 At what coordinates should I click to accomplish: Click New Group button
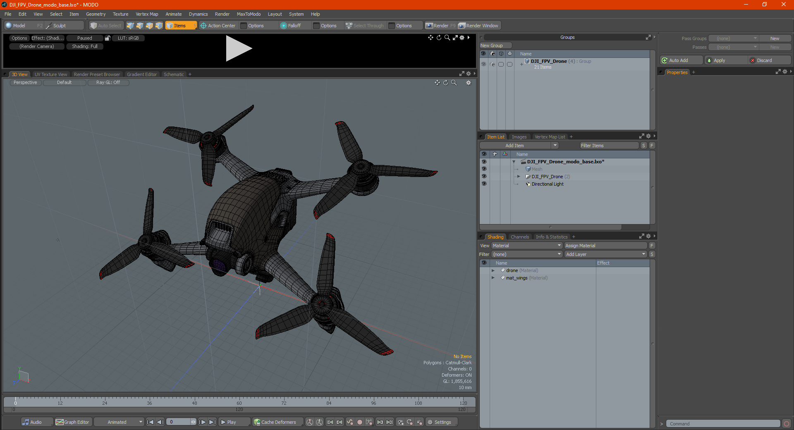coord(495,45)
